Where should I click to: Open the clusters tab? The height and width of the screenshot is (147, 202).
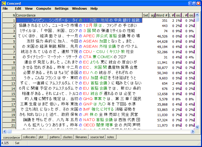click(x=68, y=137)
